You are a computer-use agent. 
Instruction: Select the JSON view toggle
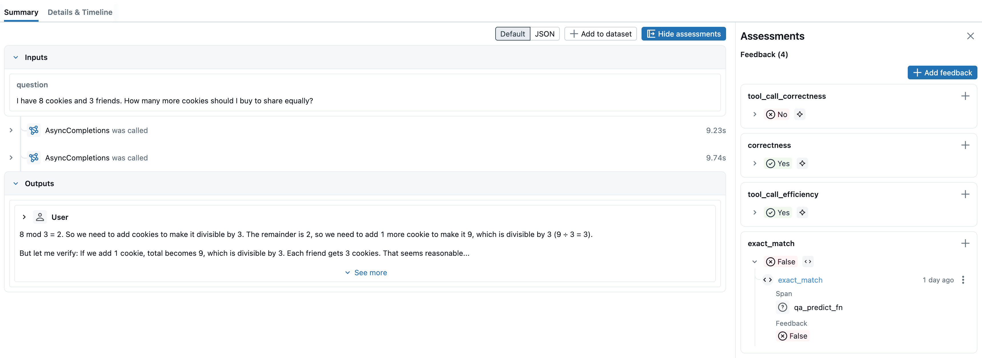pyautogui.click(x=545, y=34)
